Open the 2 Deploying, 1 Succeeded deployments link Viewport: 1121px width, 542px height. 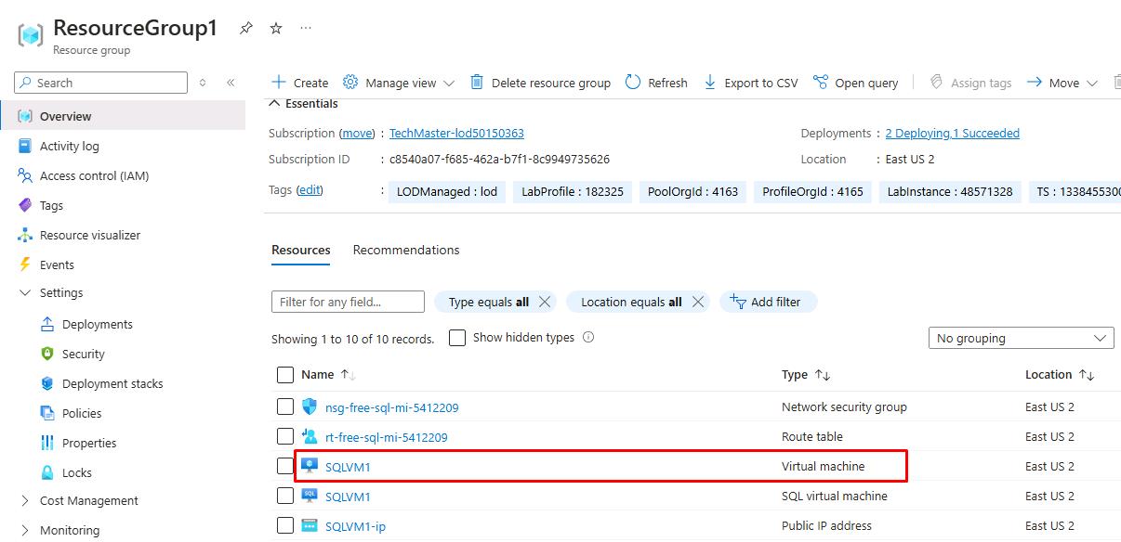(x=953, y=134)
